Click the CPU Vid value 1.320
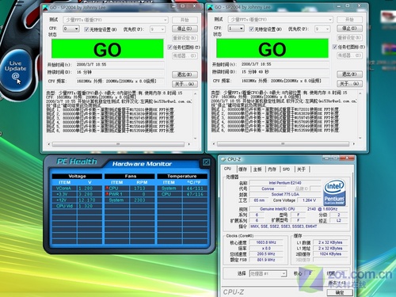The height and width of the screenshot is (297, 396). (86, 206)
